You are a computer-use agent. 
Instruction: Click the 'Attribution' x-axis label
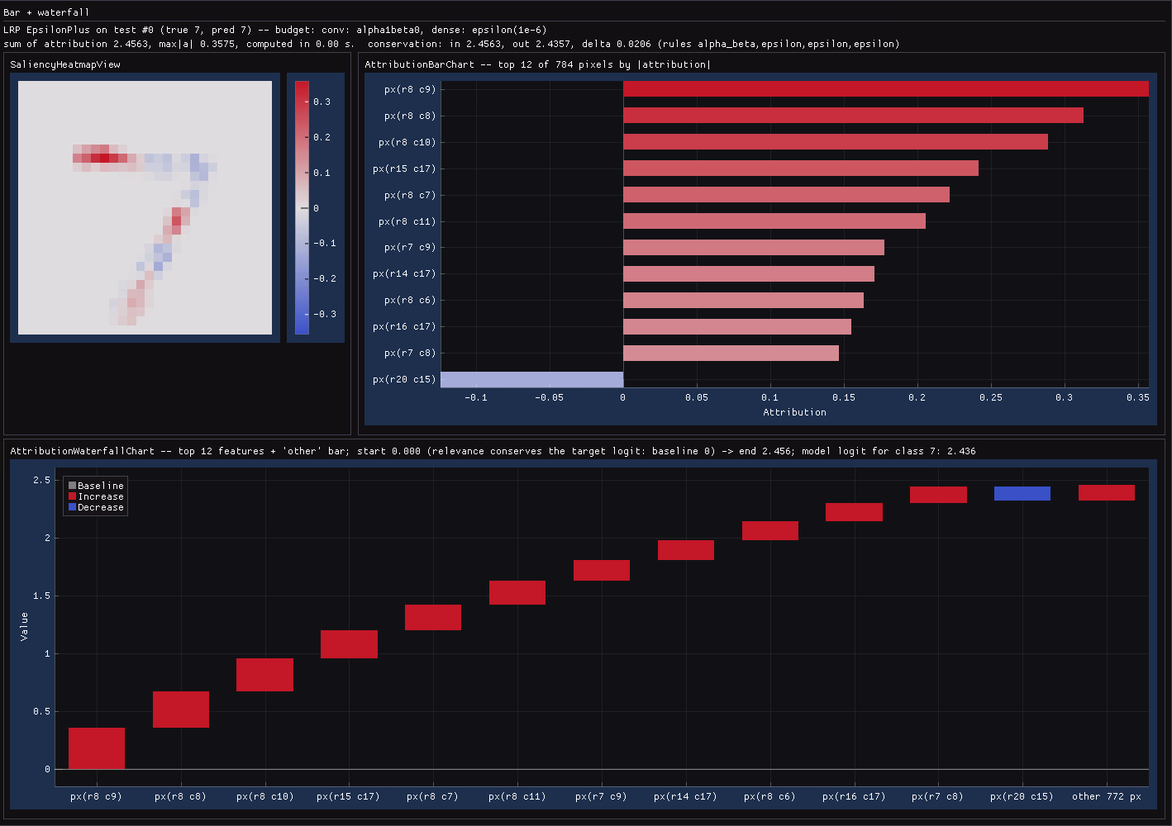(x=794, y=412)
